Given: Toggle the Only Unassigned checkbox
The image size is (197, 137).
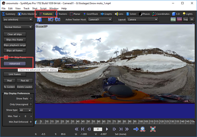Looking at the screenshot, I should 31,104.
